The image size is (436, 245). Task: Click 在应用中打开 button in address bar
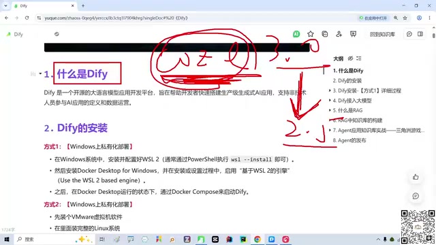point(373,18)
